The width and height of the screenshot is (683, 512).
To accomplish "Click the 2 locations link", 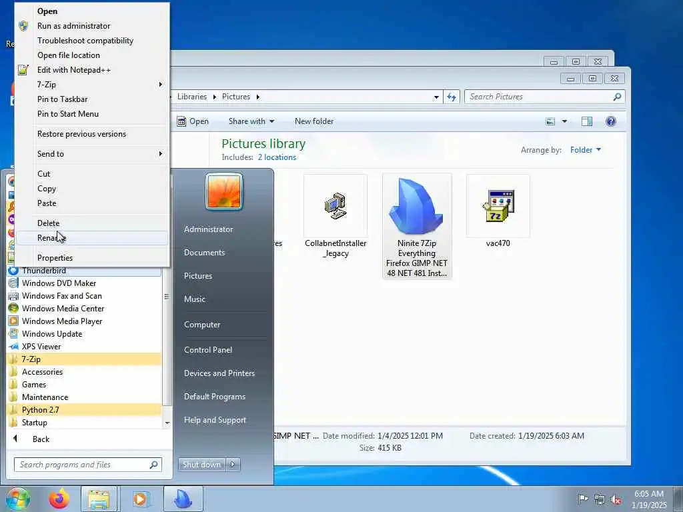I will coord(277,157).
